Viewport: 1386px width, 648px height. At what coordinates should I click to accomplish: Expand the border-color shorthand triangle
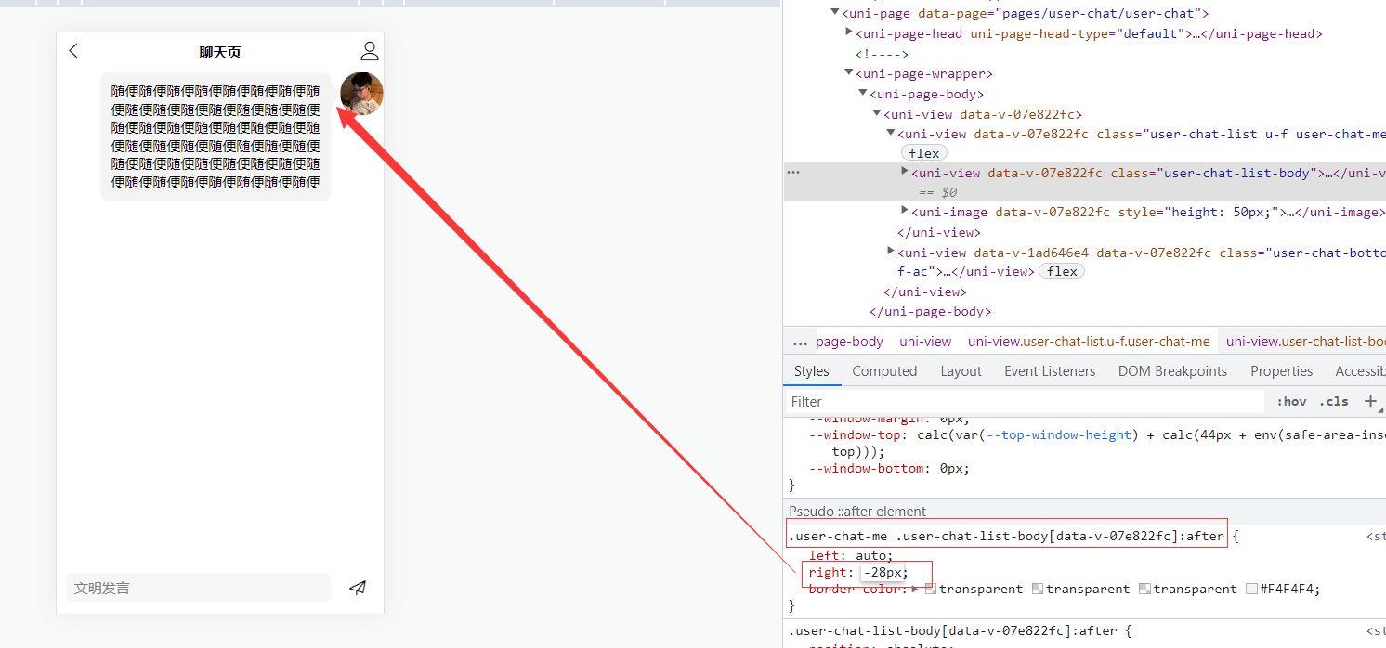(x=917, y=589)
